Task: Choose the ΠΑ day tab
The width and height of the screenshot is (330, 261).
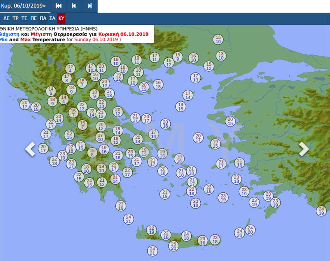Action: coord(43,18)
